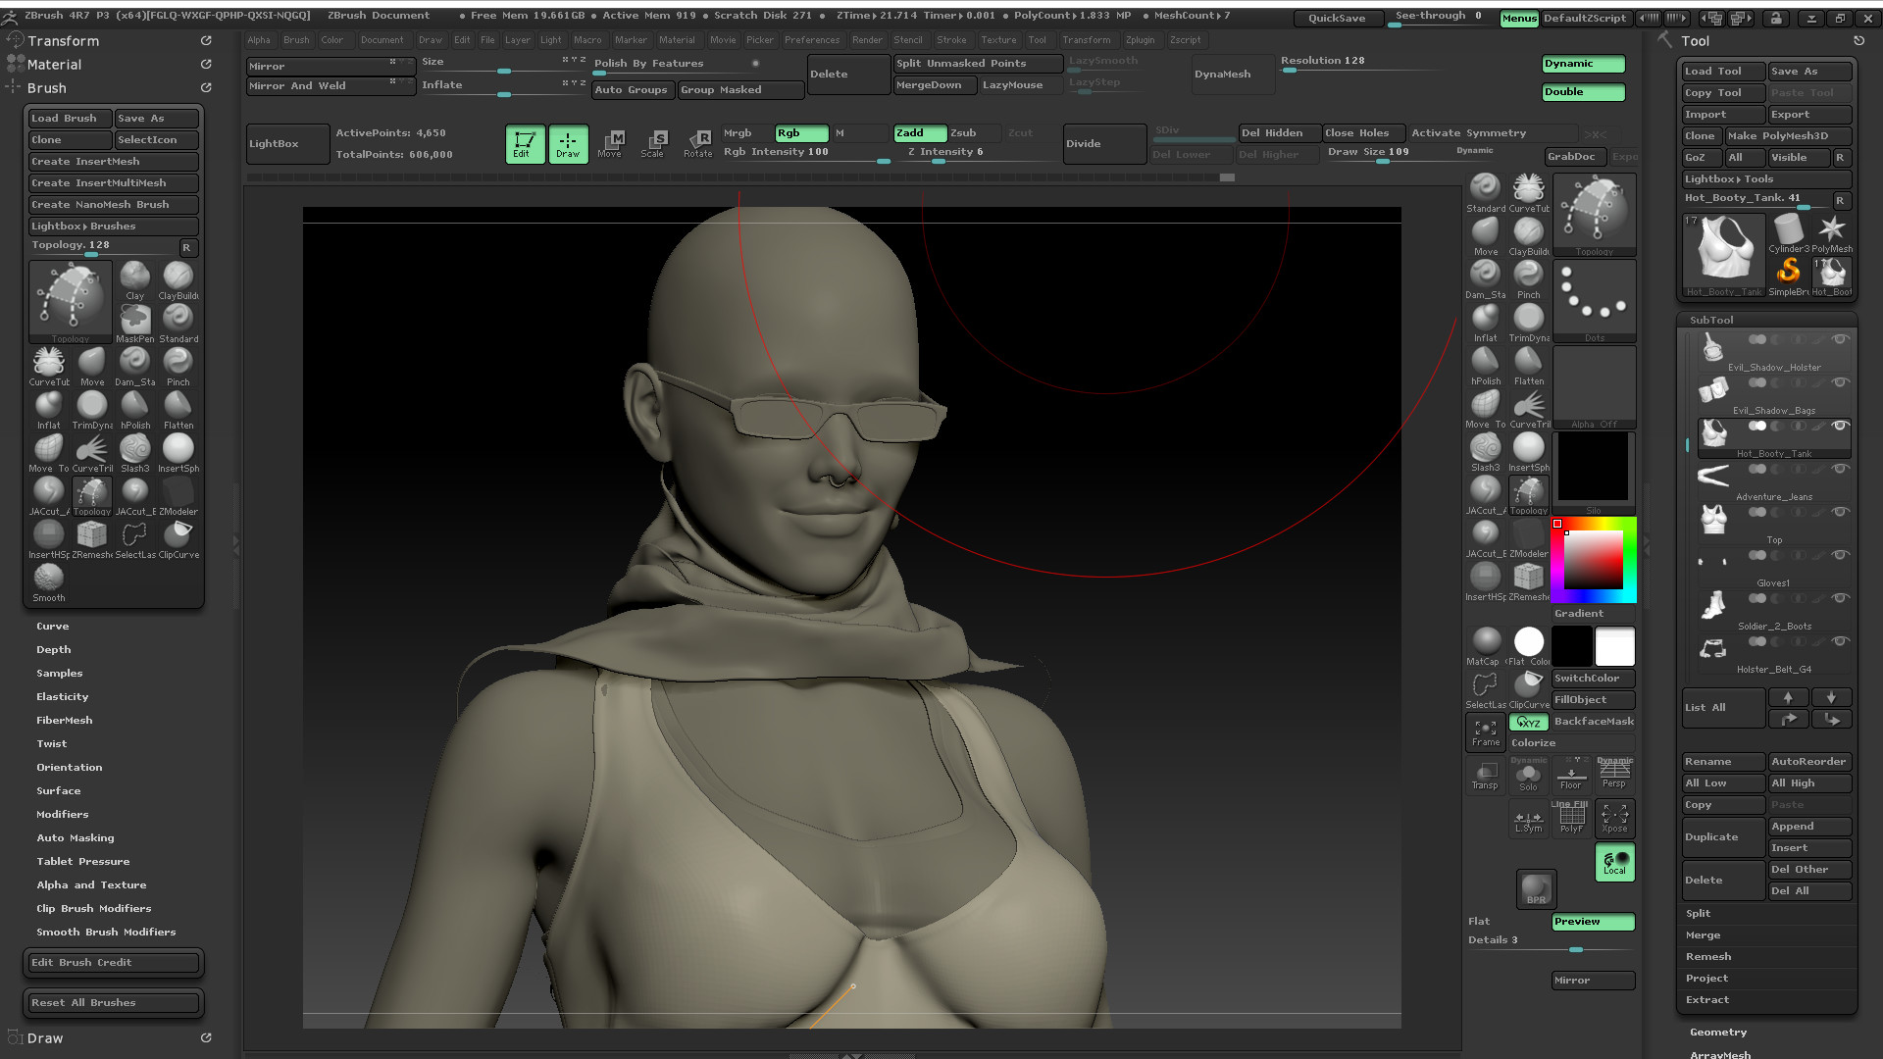The width and height of the screenshot is (1883, 1059).
Task: Pick the TrimDynamic brush in left palette
Action: click(x=92, y=410)
